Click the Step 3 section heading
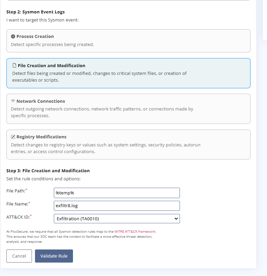267x276 pixels. coord(48,171)
